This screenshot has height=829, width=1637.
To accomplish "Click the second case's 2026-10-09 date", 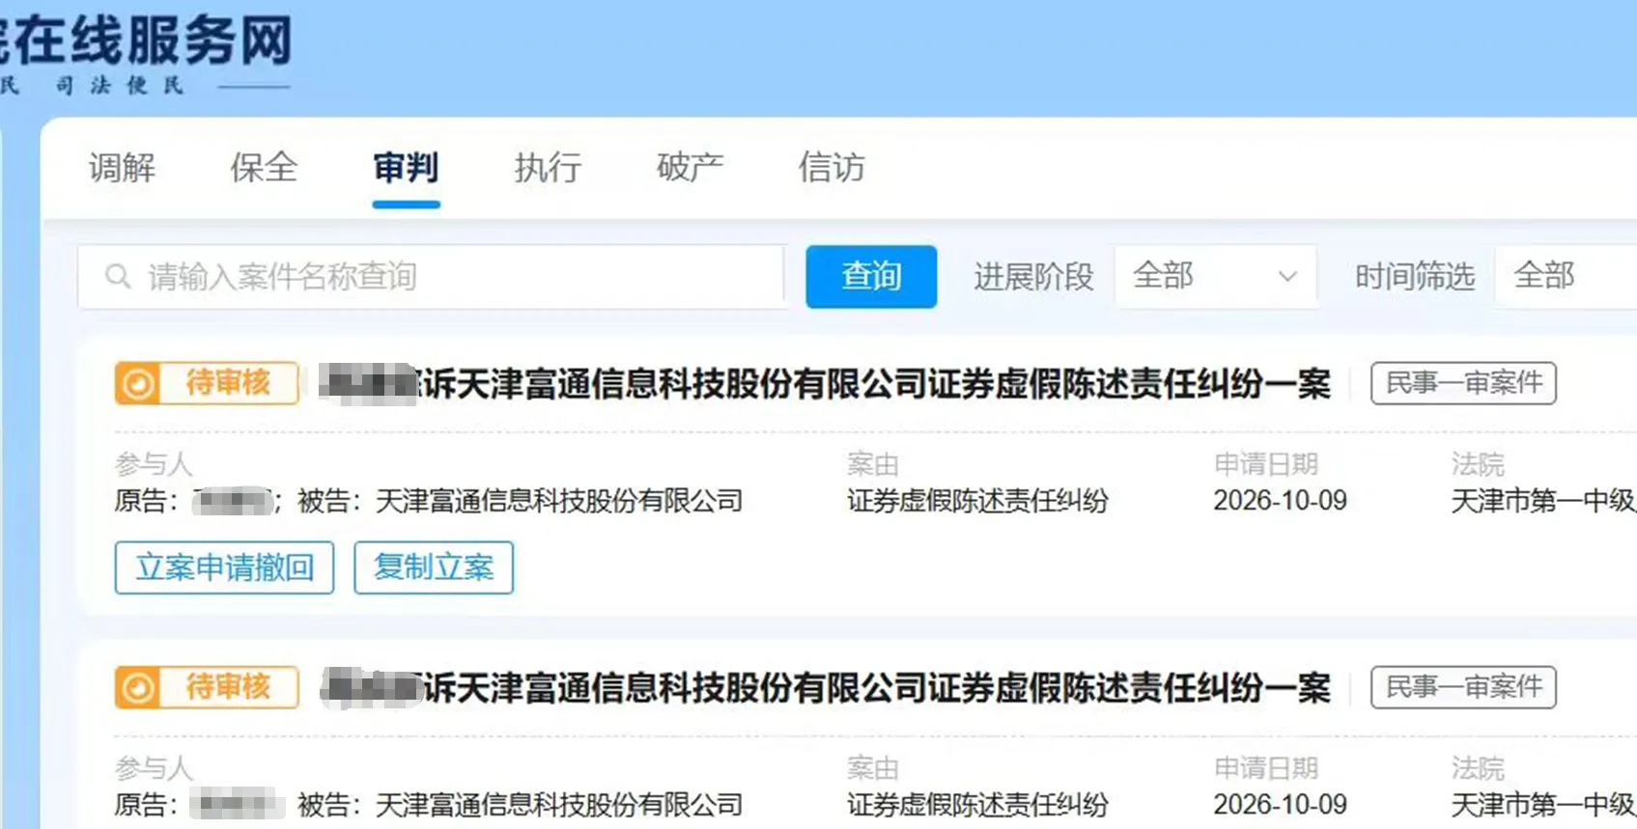I will pyautogui.click(x=1280, y=805).
